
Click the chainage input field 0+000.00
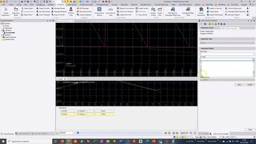(66, 133)
